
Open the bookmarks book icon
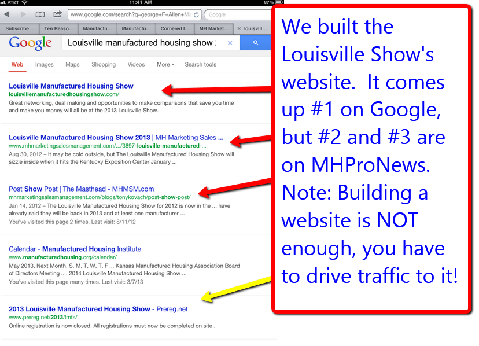[x=40, y=14]
